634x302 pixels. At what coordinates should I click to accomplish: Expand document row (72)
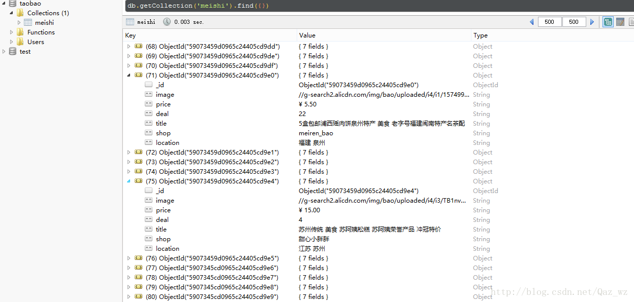(x=129, y=152)
